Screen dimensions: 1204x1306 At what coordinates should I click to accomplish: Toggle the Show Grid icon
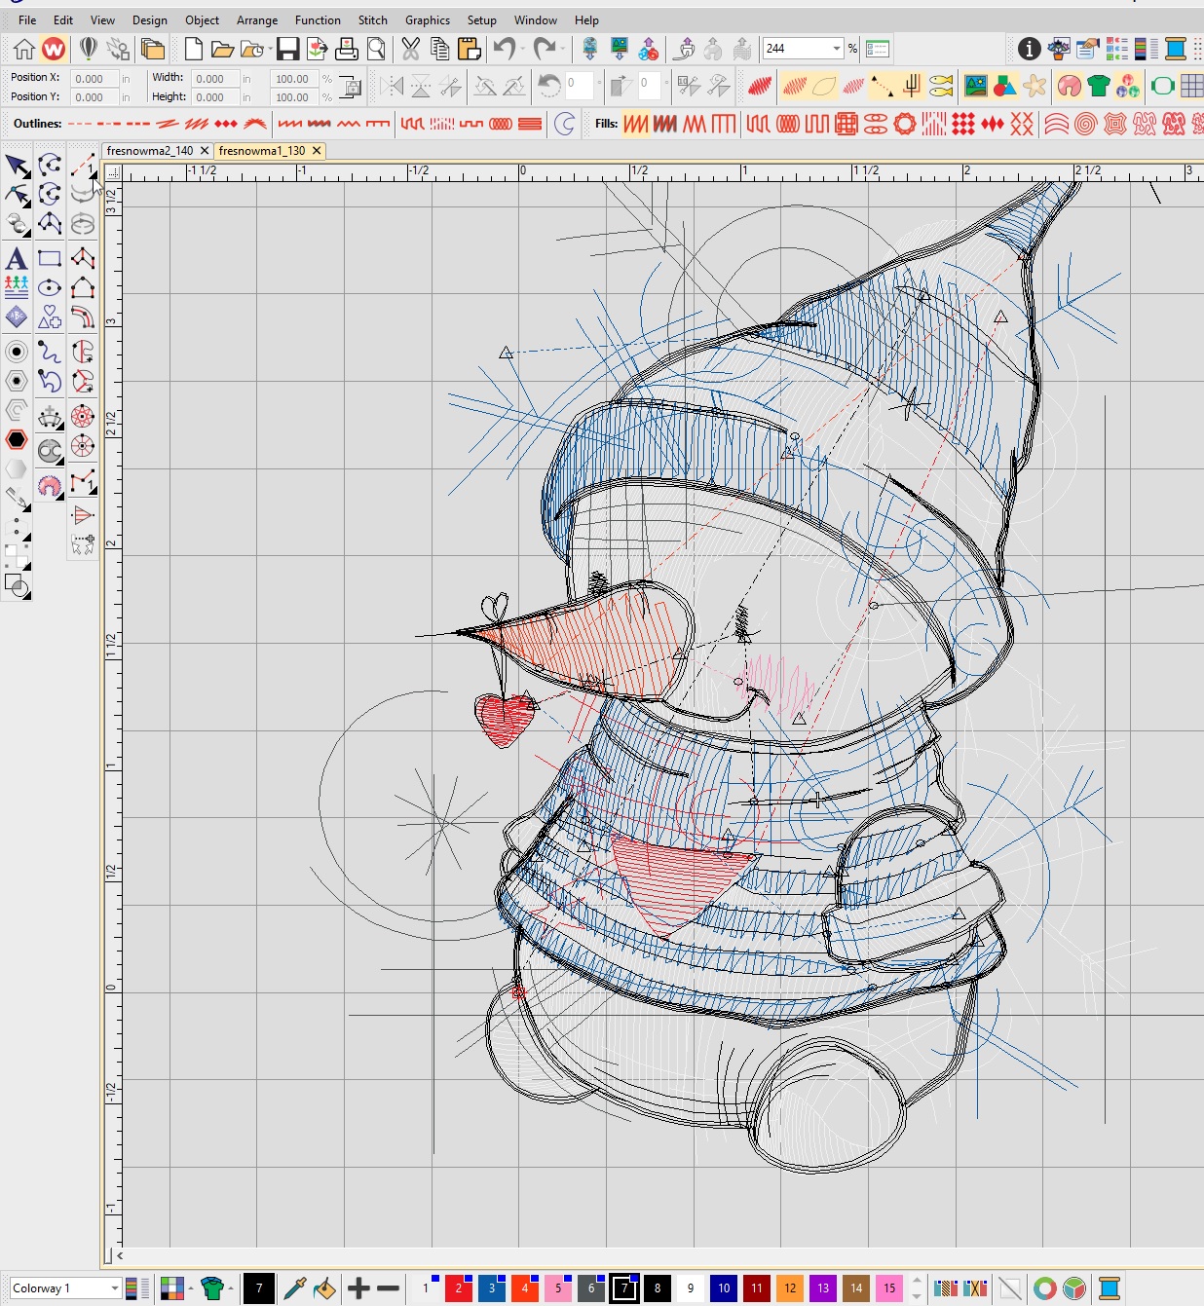coord(1191,87)
